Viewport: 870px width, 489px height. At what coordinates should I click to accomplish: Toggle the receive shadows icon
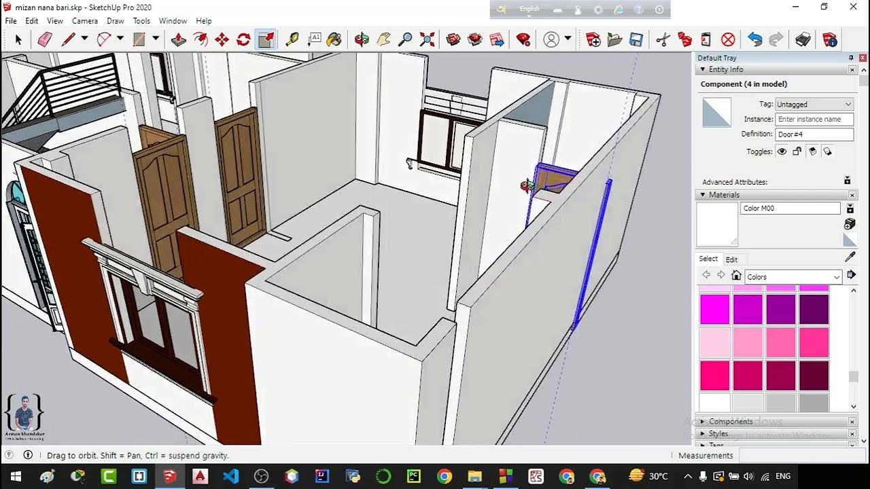point(812,151)
